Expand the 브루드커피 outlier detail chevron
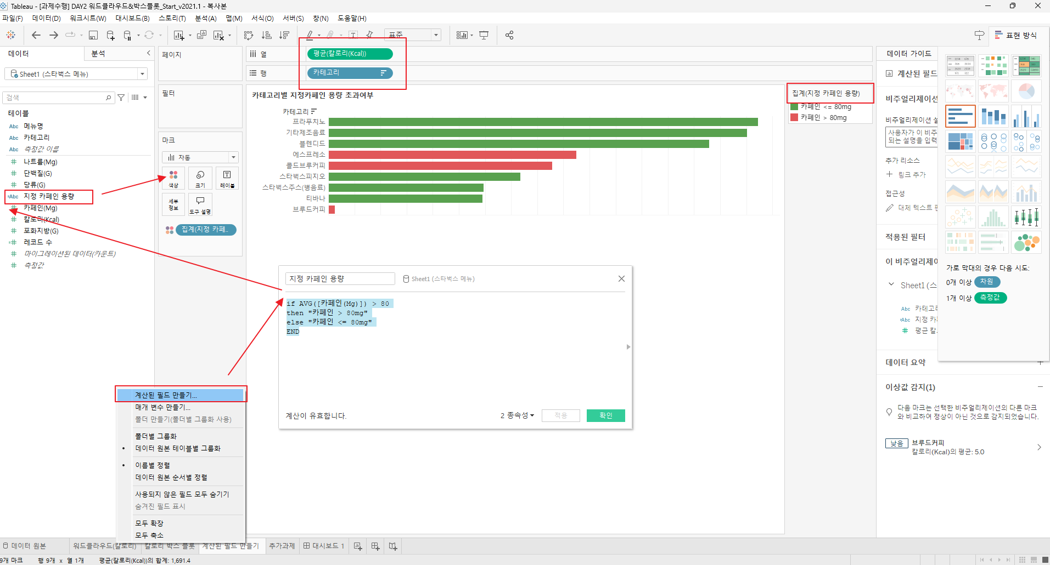Image resolution: width=1050 pixels, height=565 pixels. point(1039,447)
